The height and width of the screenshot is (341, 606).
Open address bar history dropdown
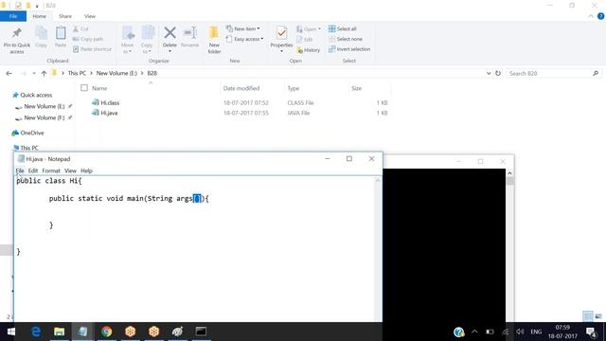pos(489,73)
